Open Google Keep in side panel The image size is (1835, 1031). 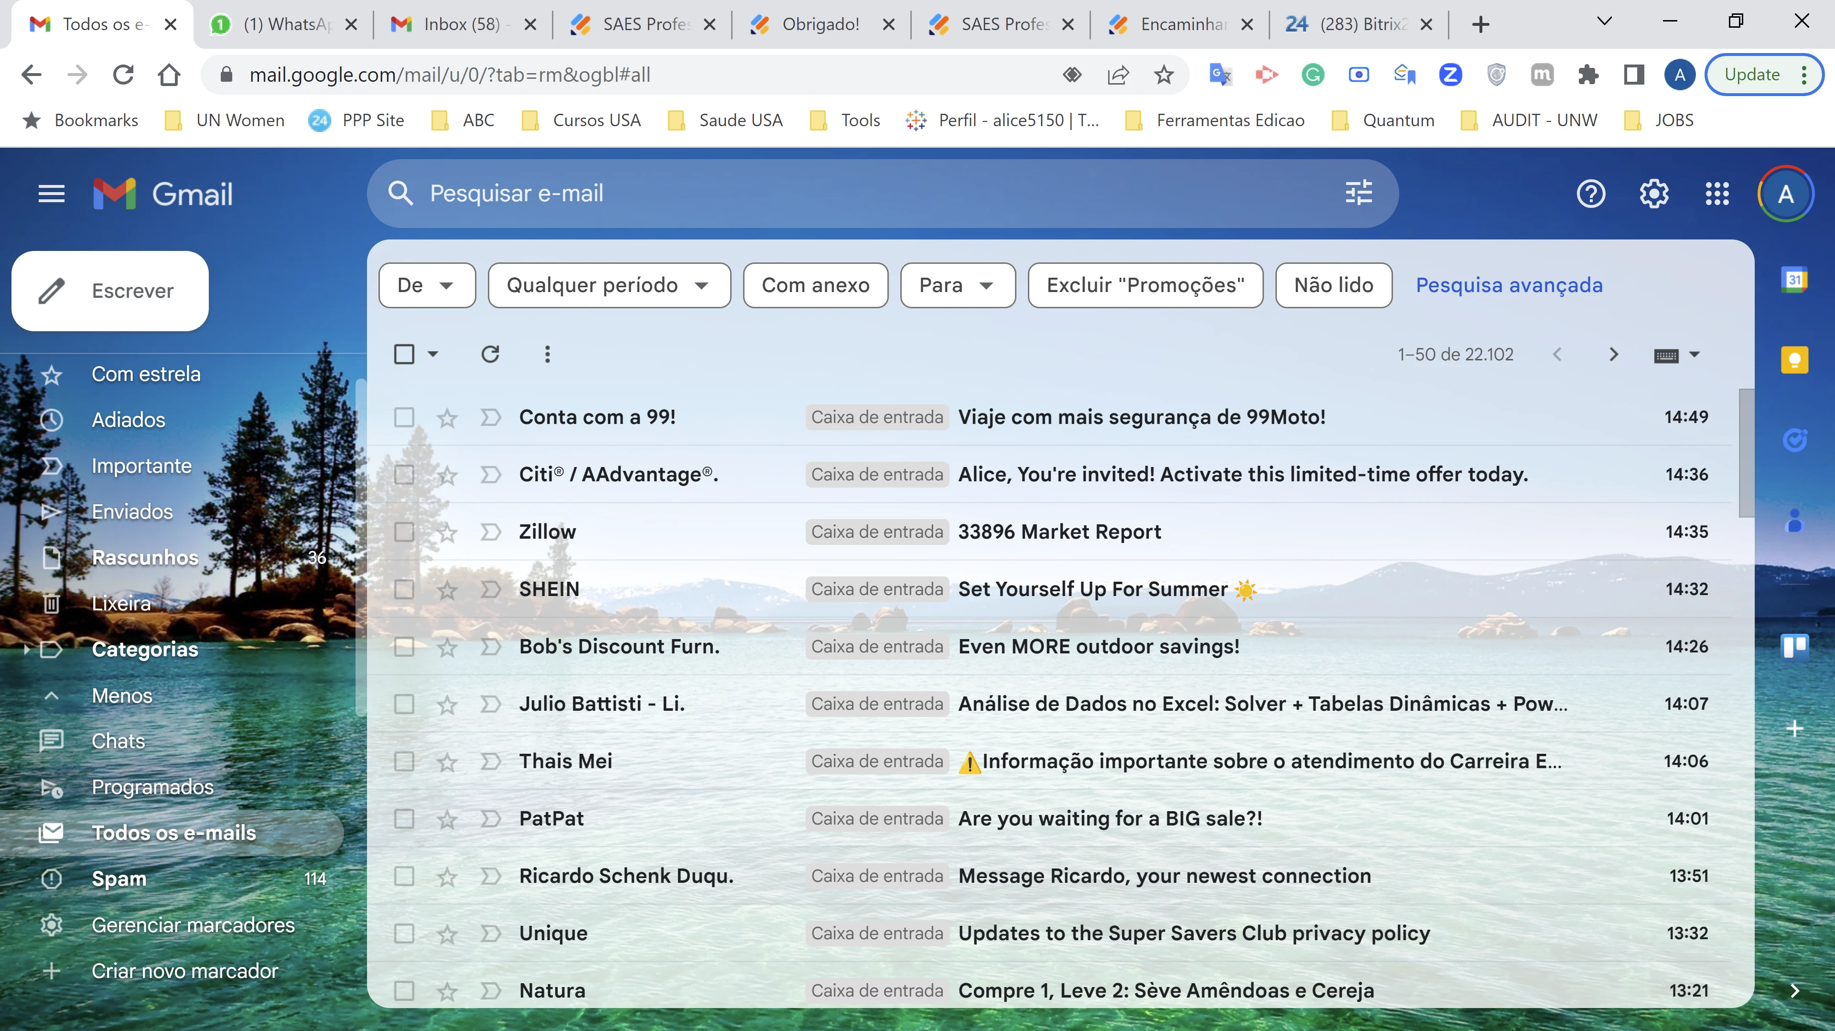pyautogui.click(x=1794, y=360)
